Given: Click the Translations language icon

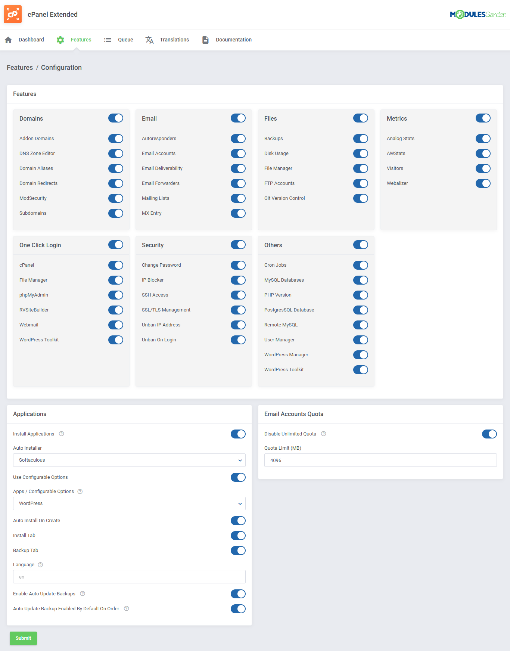Looking at the screenshot, I should 149,40.
